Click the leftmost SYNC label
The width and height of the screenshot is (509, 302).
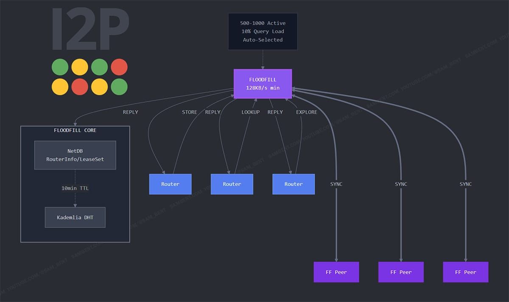tap(336, 184)
